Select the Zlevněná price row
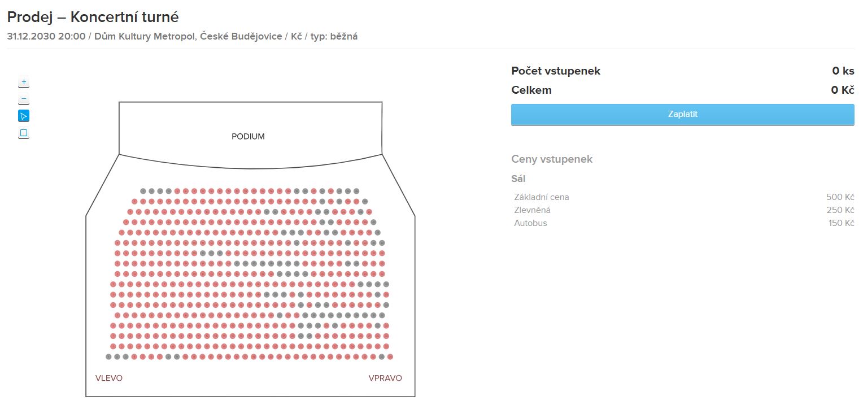Screen dimensions: 863x409 532,210
